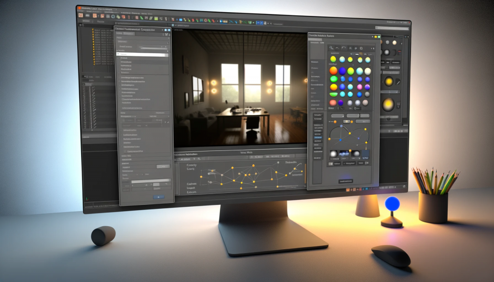
Task: Click first tool icon in material panel toolbar
Action: [x=332, y=48]
